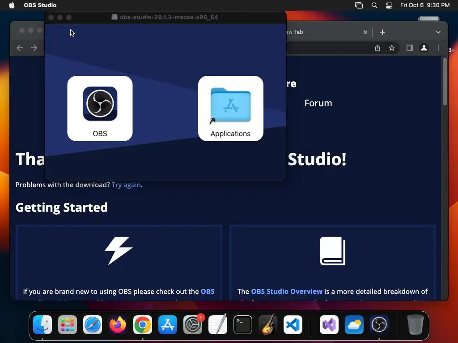Screen dimensions: 458x343
Task: Switch to Google Chrome in Dock
Action: [143, 324]
